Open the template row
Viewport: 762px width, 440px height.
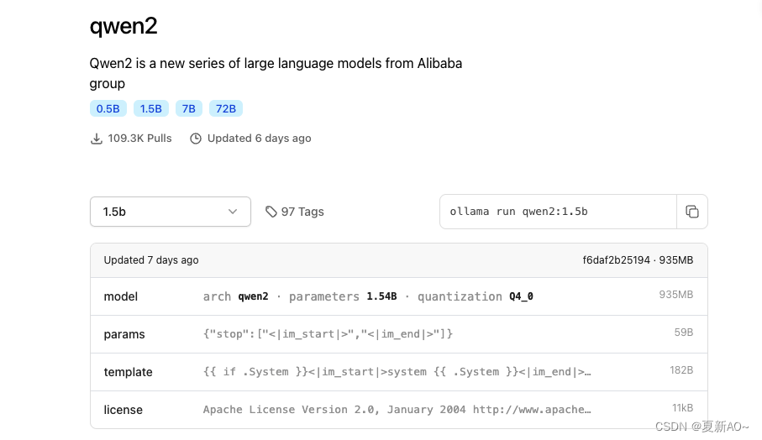click(x=398, y=373)
